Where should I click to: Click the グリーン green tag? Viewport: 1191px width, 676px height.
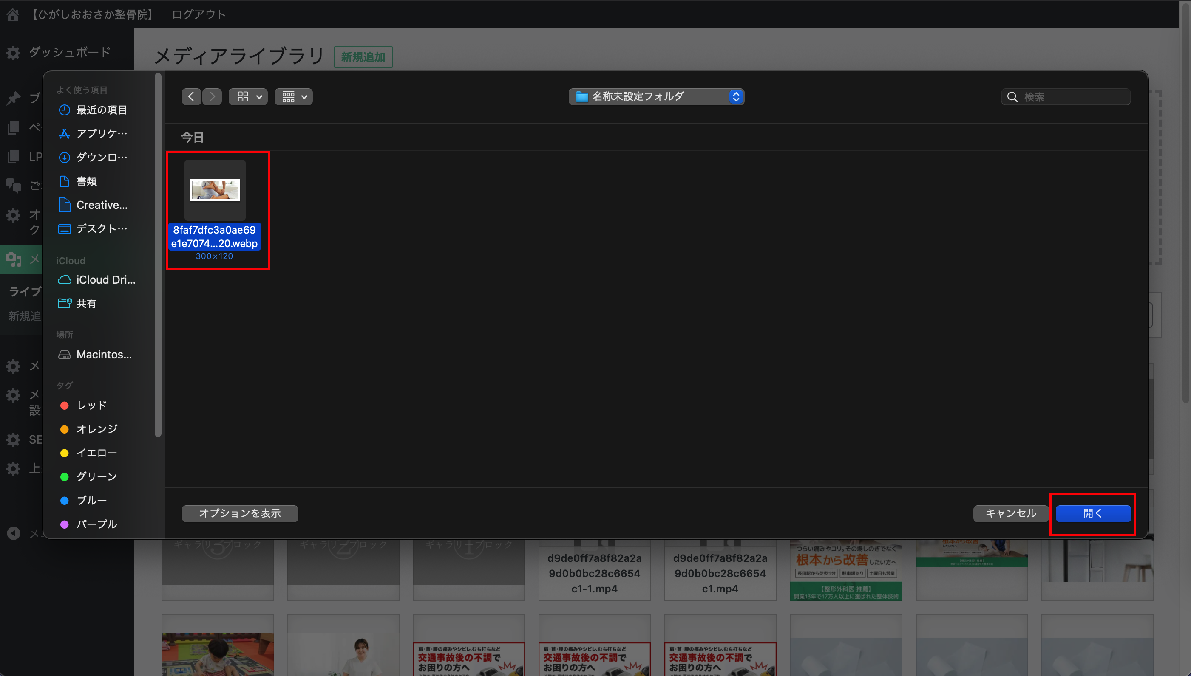click(96, 476)
